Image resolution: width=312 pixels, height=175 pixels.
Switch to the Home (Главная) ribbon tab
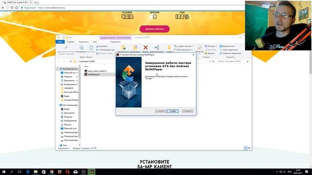[70, 42]
